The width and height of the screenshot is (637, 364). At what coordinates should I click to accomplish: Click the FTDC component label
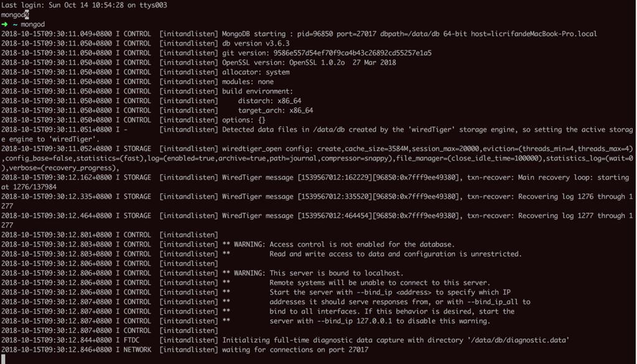click(x=132, y=340)
